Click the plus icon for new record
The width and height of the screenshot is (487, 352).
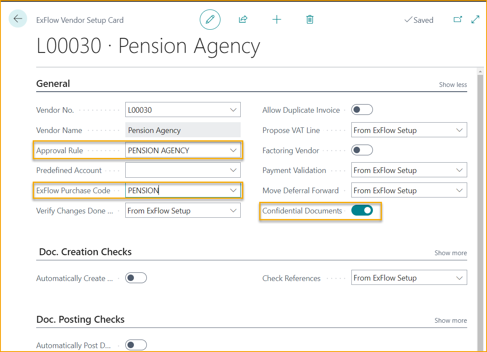277,19
